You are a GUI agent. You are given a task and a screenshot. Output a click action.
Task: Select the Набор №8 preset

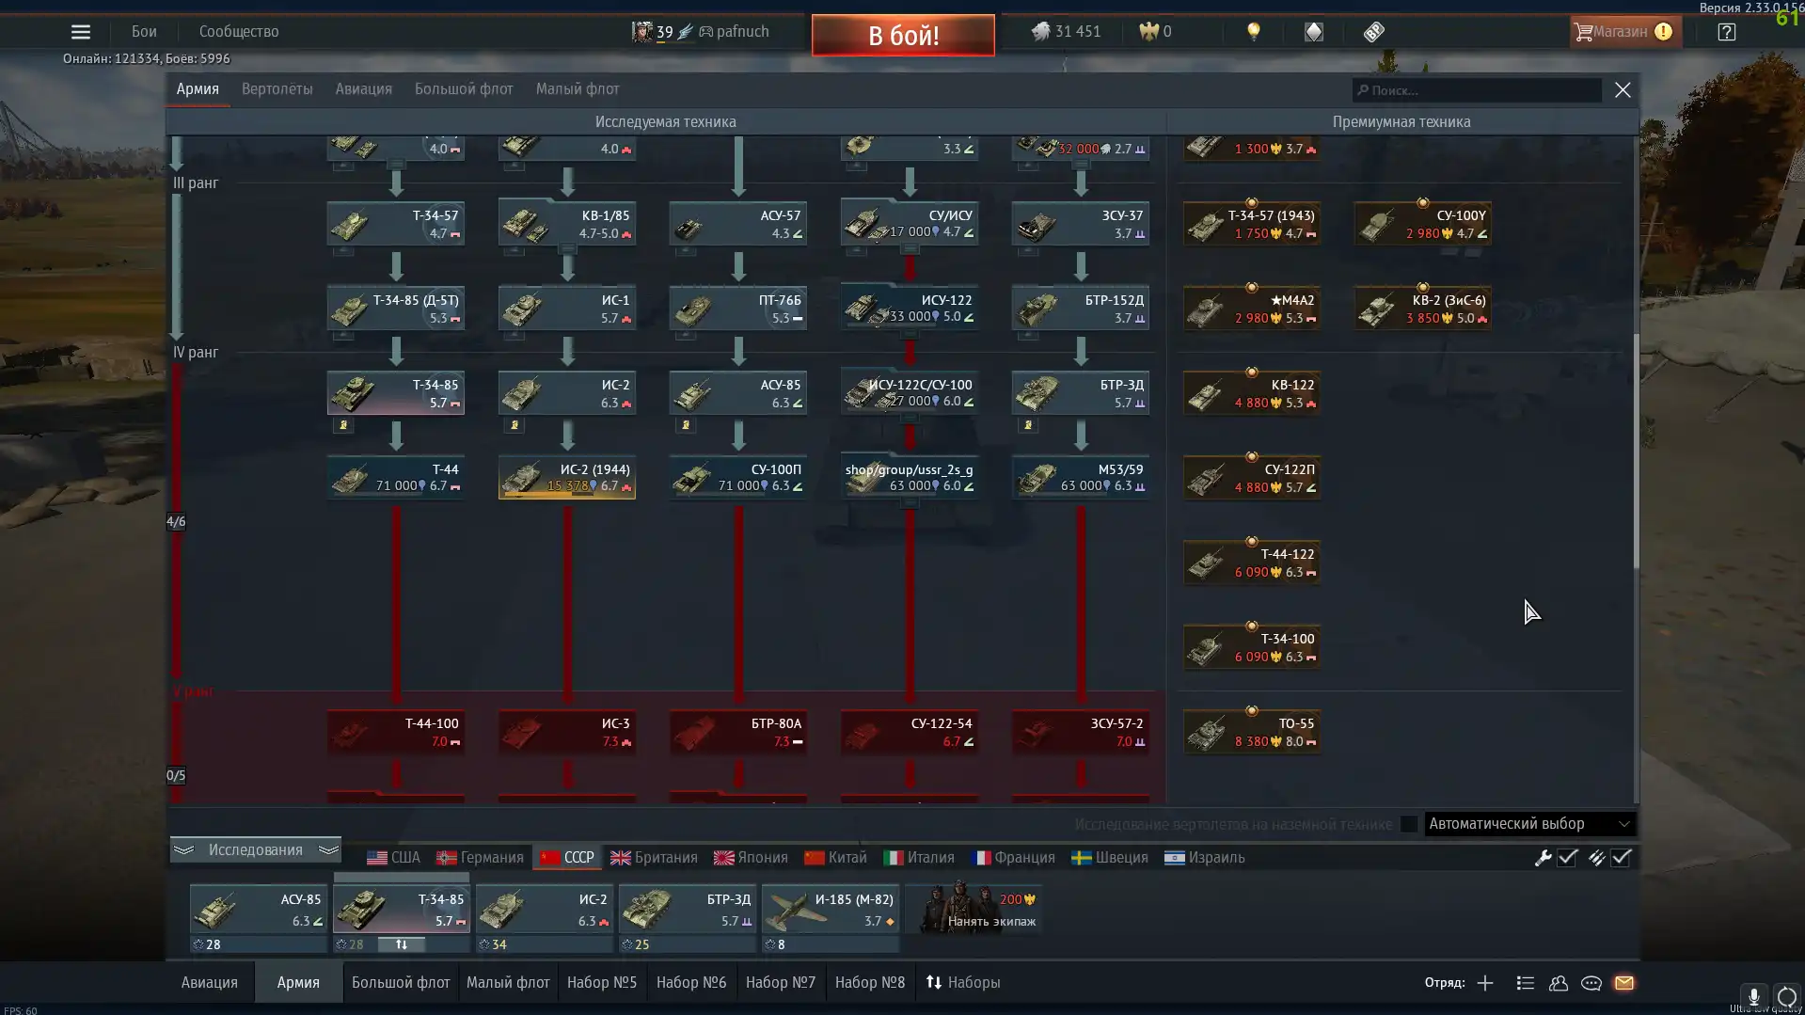(x=870, y=982)
